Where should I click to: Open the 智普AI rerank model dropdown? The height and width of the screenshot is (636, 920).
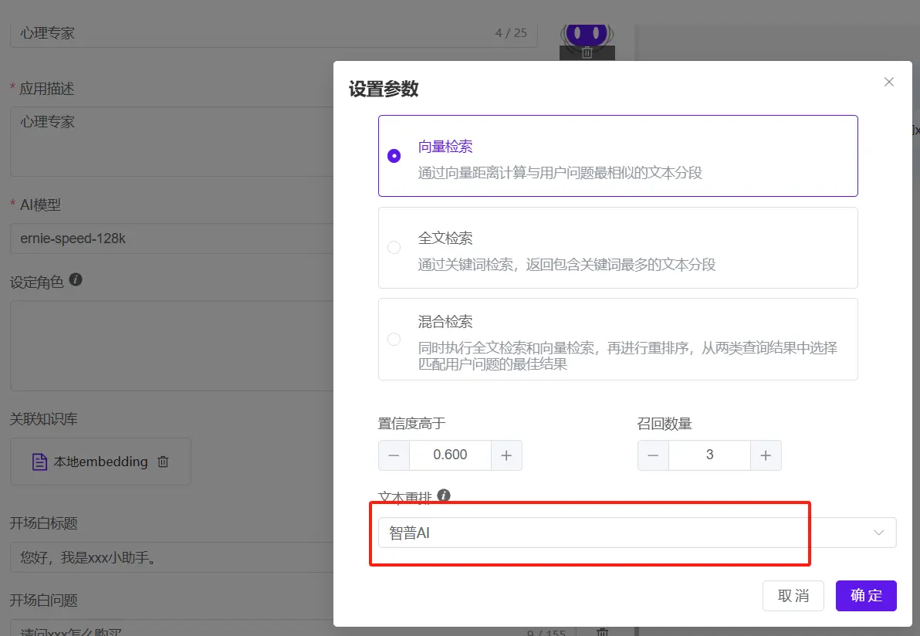click(x=638, y=533)
